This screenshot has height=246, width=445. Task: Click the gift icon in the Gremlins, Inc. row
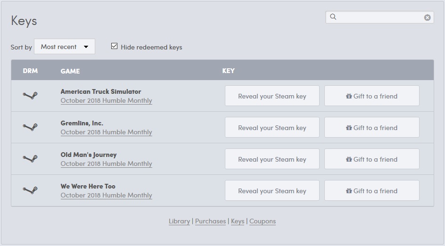click(x=349, y=128)
